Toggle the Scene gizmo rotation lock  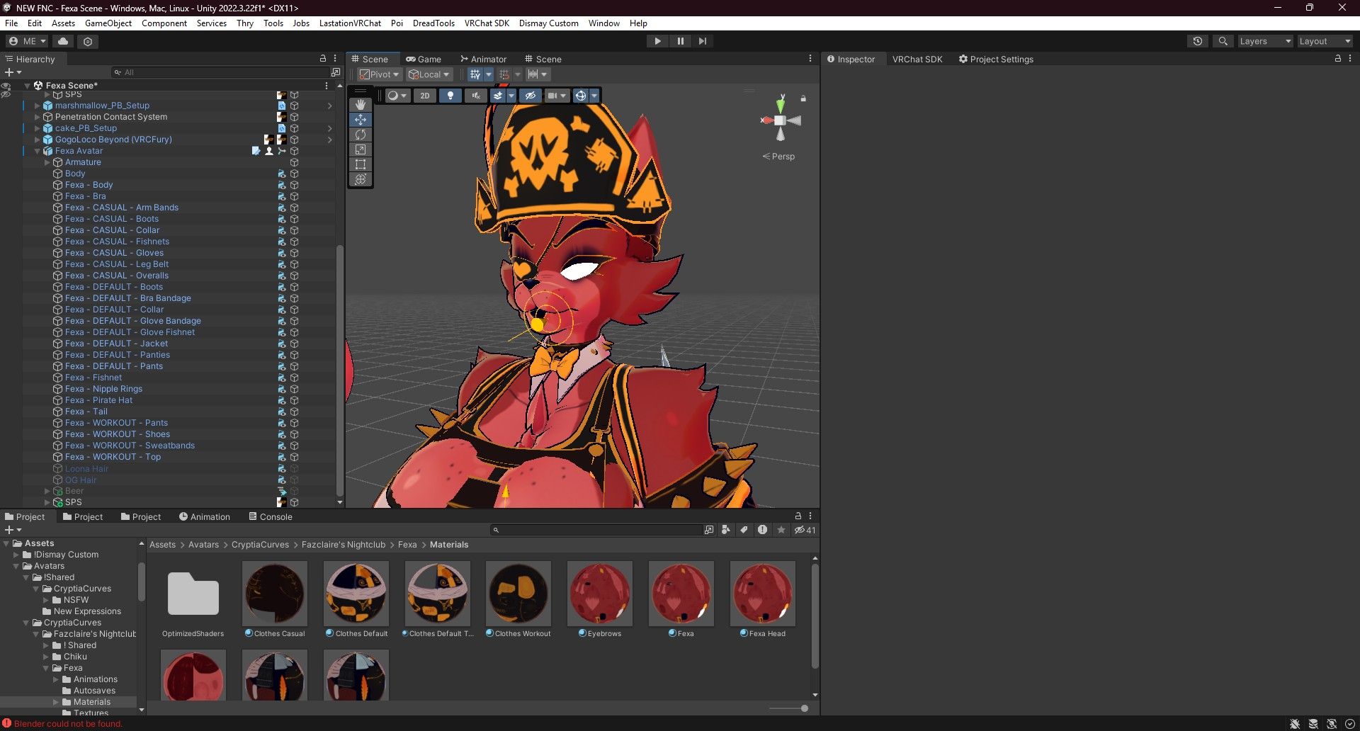[803, 98]
